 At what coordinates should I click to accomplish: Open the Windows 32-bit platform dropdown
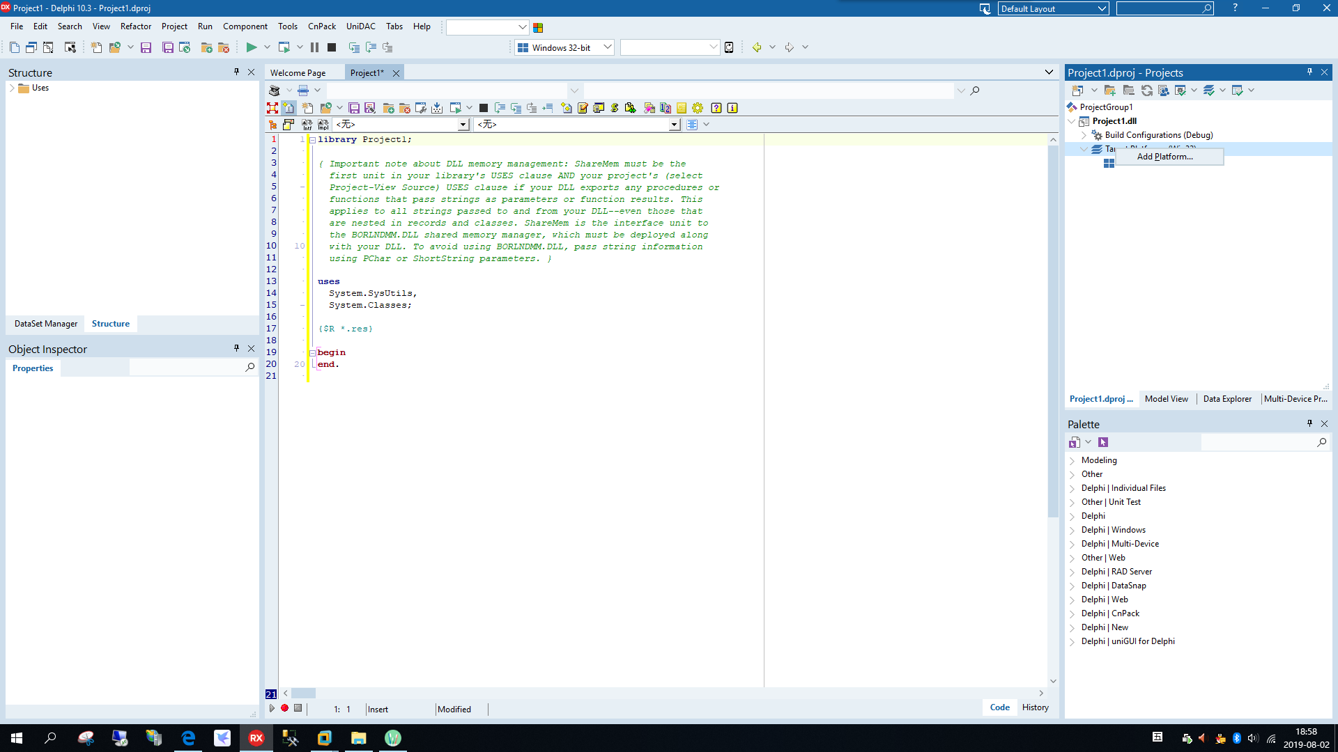point(607,47)
